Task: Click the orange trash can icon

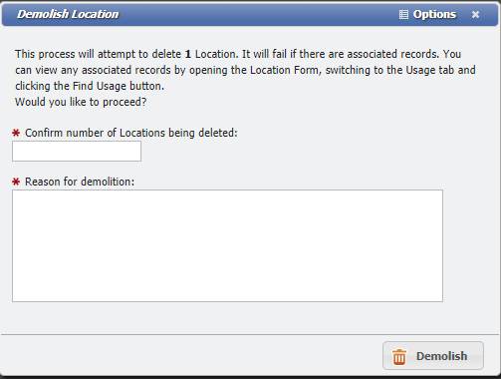Action: tap(399, 357)
